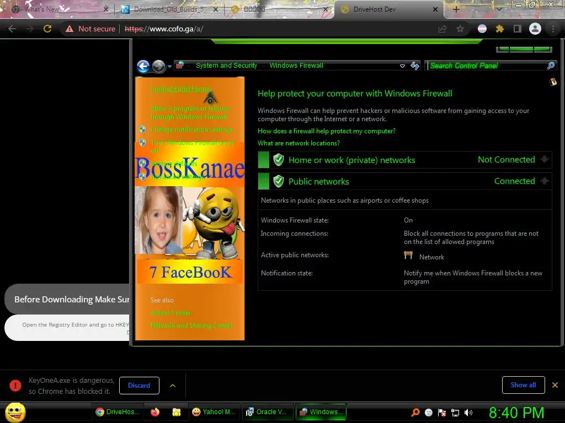Click the 8:40 PM taskbar clock

[516, 413]
